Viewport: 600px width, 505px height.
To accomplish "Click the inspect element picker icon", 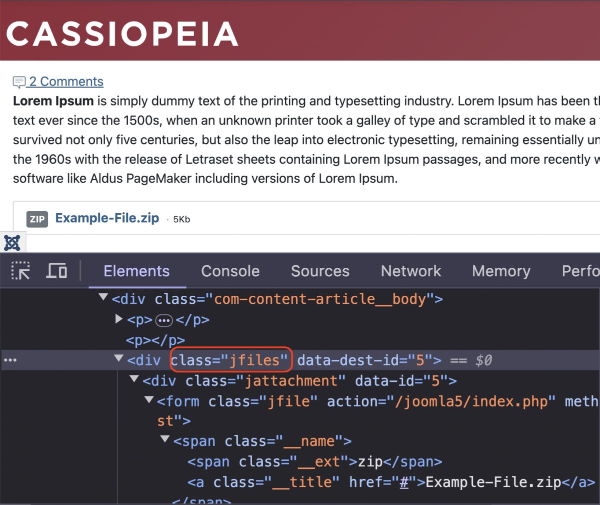I will click(20, 271).
